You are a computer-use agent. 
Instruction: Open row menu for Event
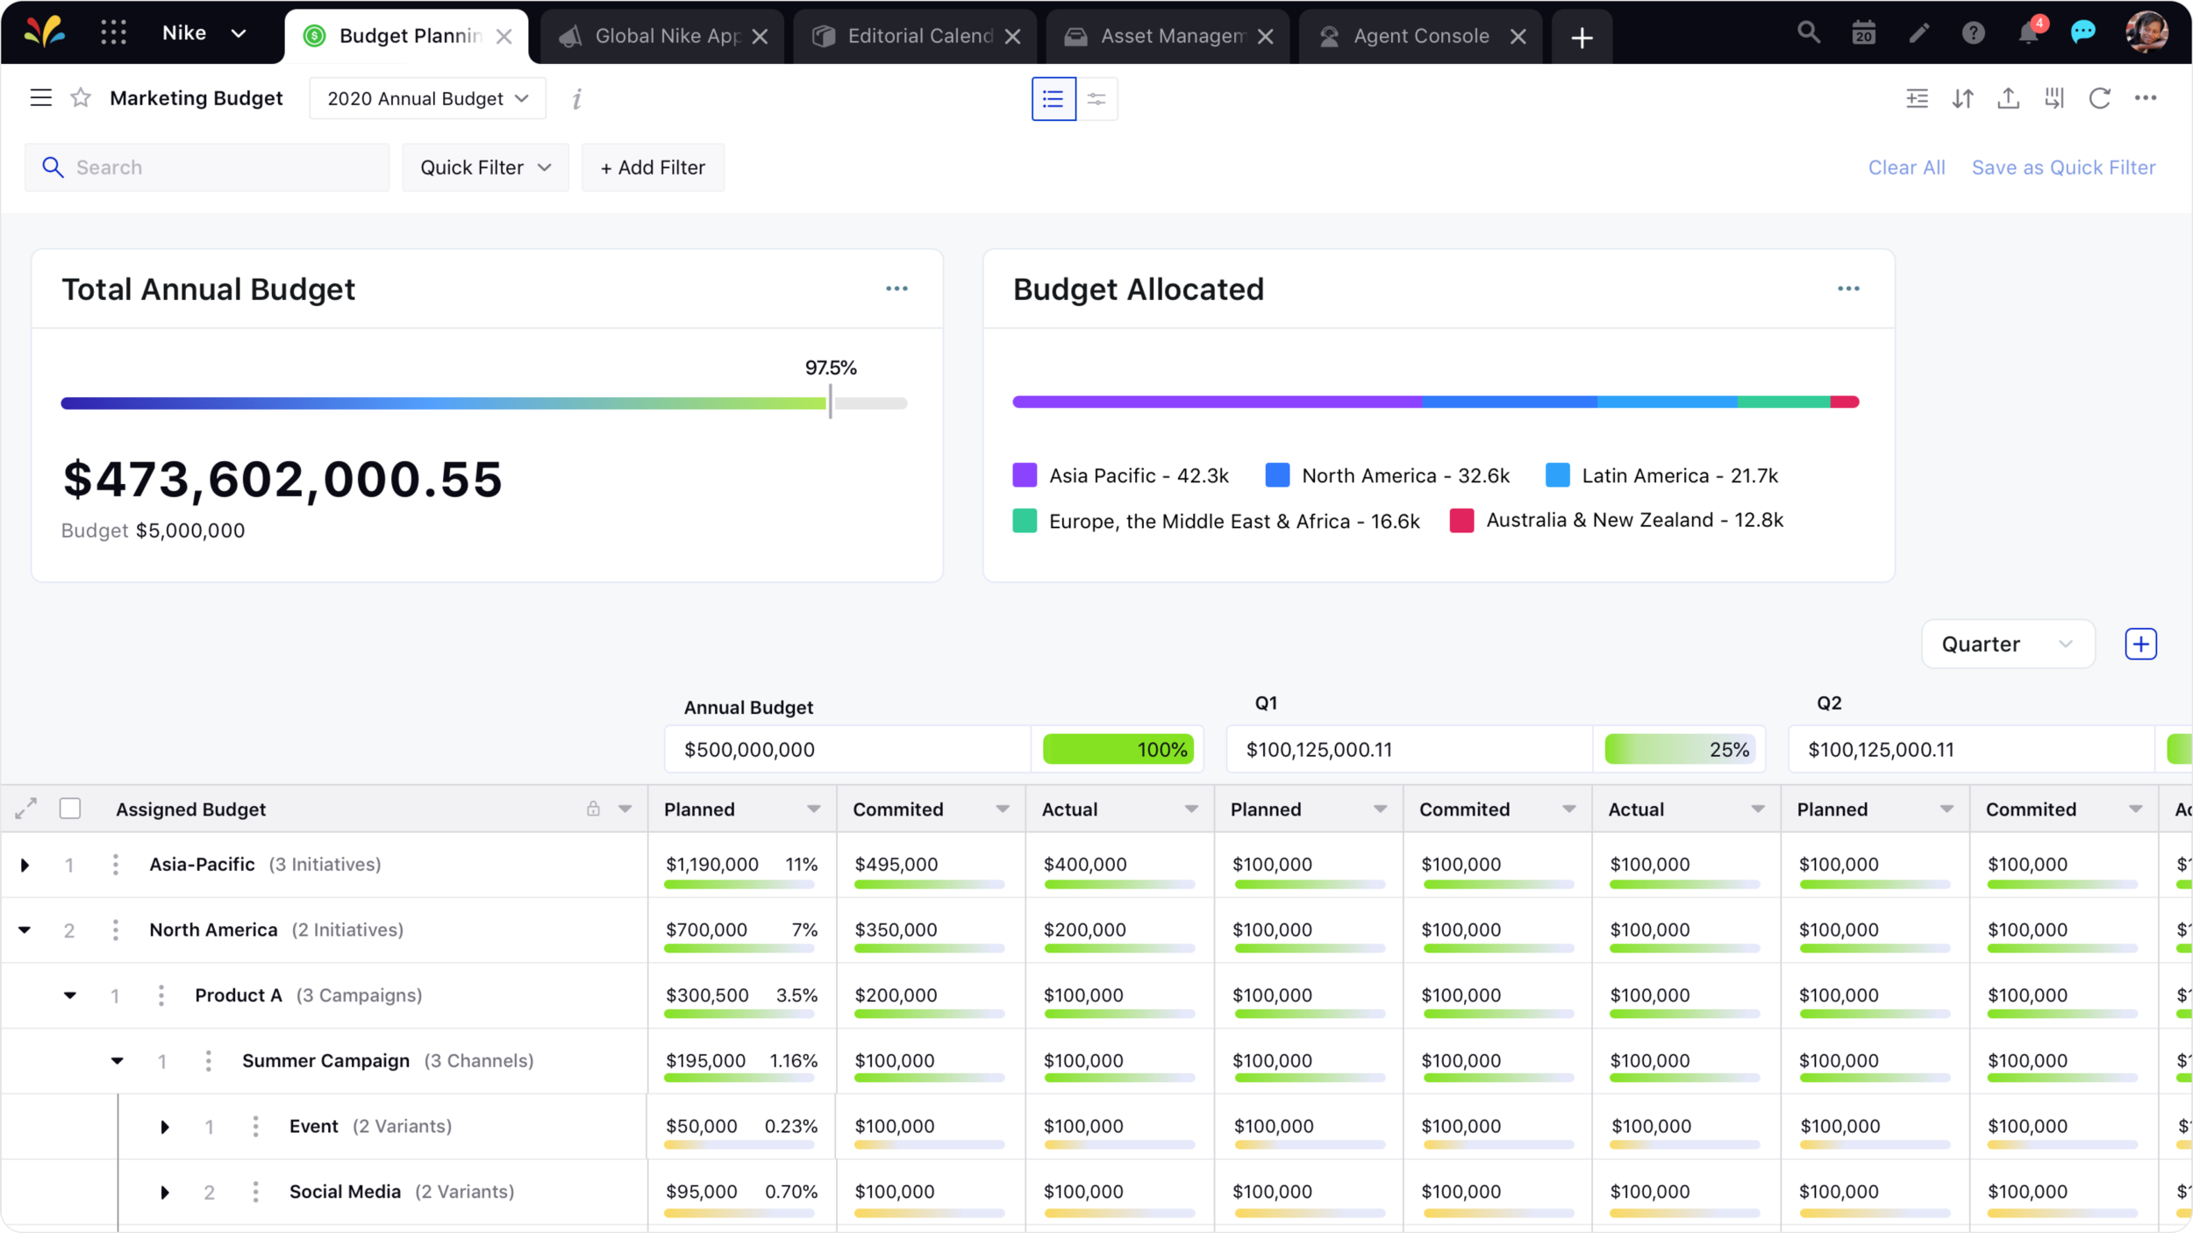(x=255, y=1126)
